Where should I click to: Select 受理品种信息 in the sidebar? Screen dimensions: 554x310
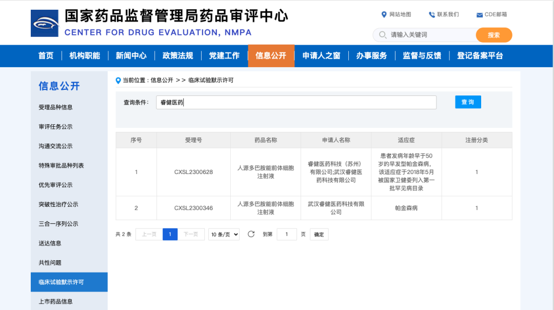(55, 107)
